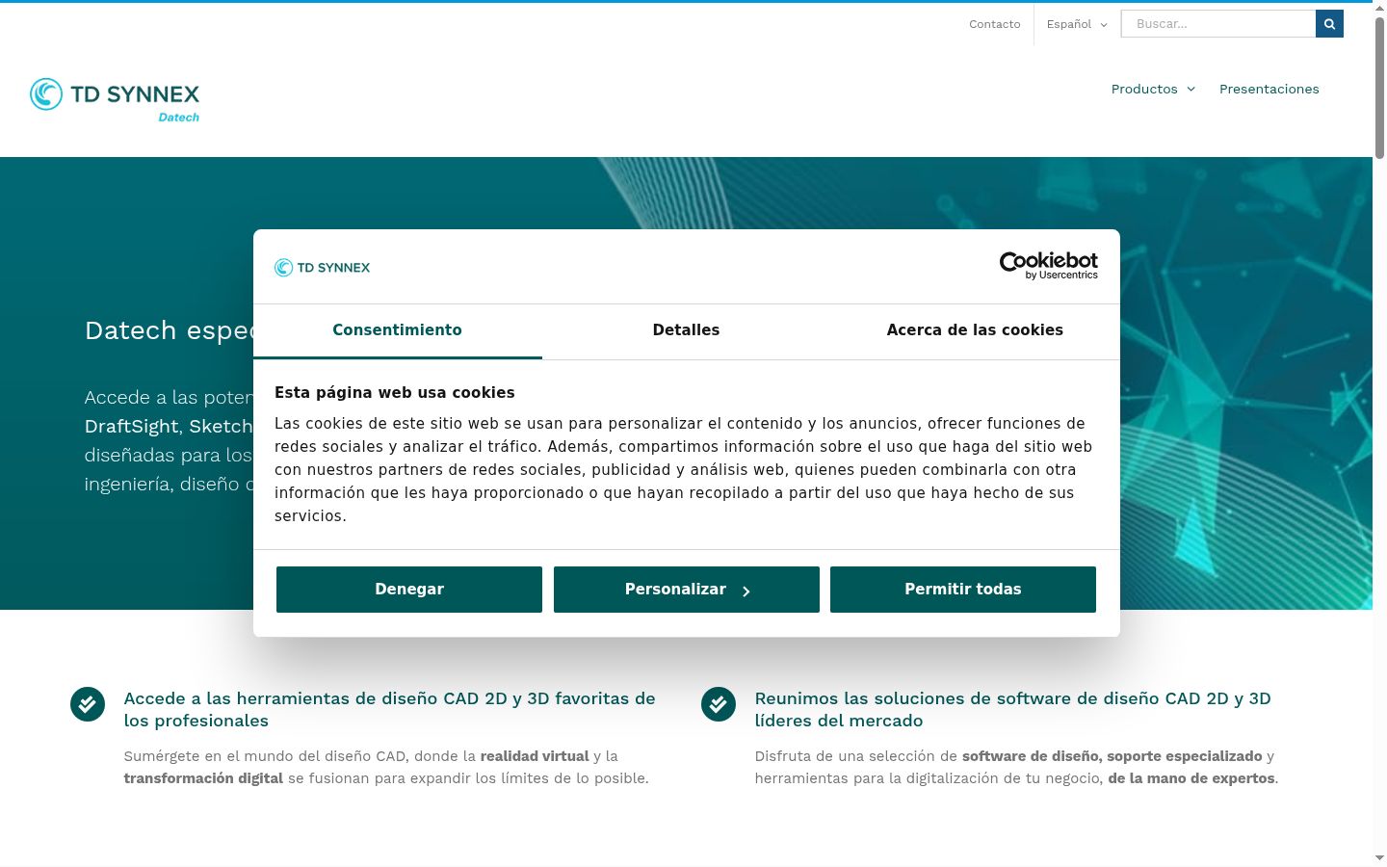The width and height of the screenshot is (1387, 867).
Task: Click paragraph starting 'Disfruta de una selección'
Action: click(1016, 768)
